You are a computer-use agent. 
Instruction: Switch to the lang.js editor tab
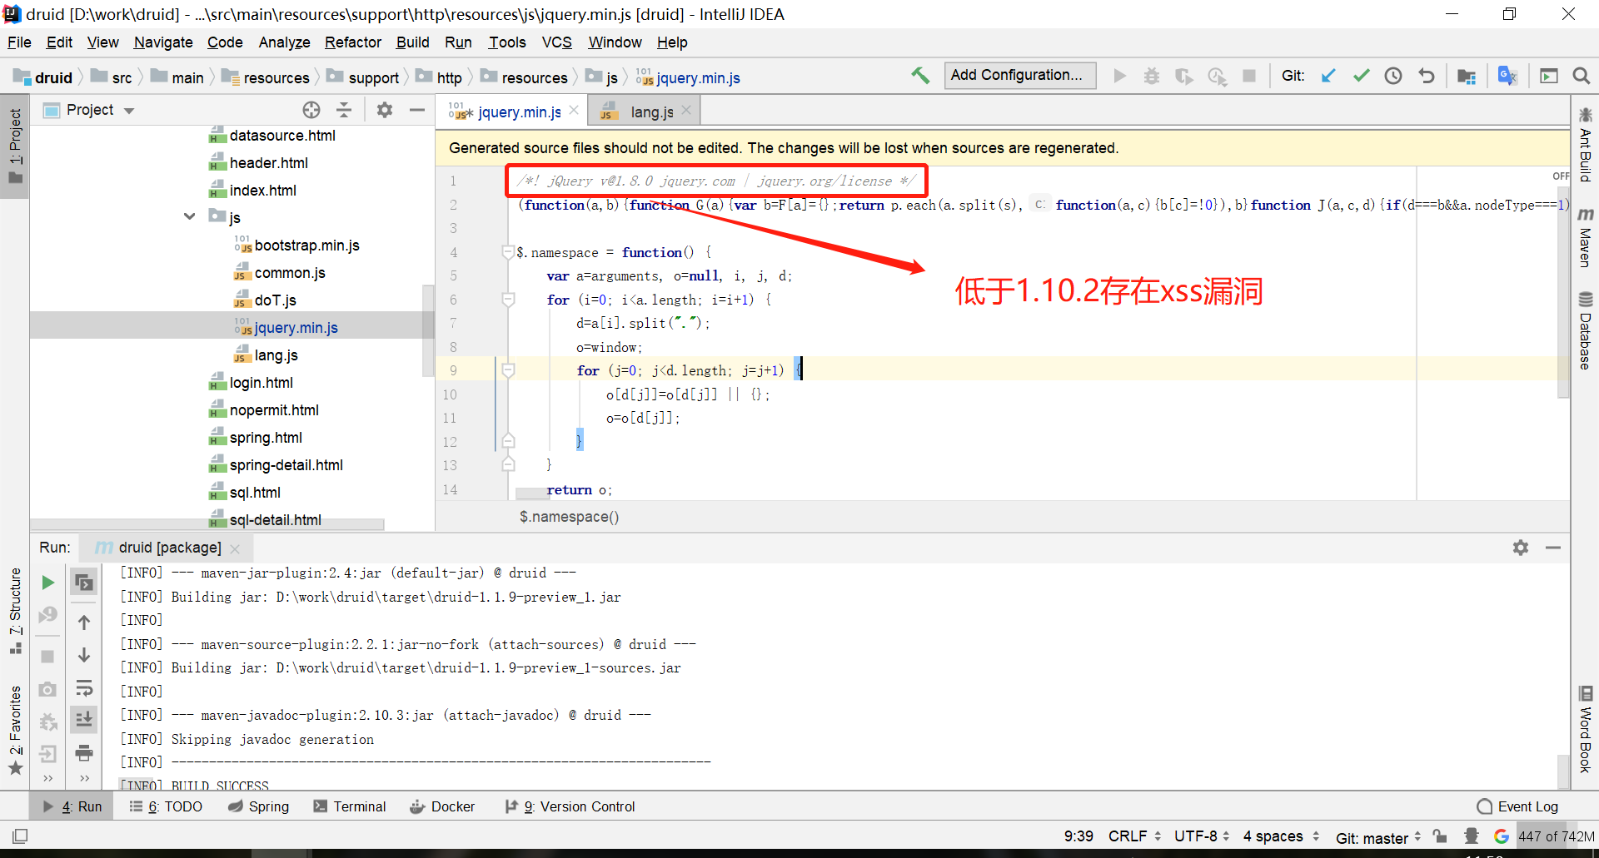(651, 112)
